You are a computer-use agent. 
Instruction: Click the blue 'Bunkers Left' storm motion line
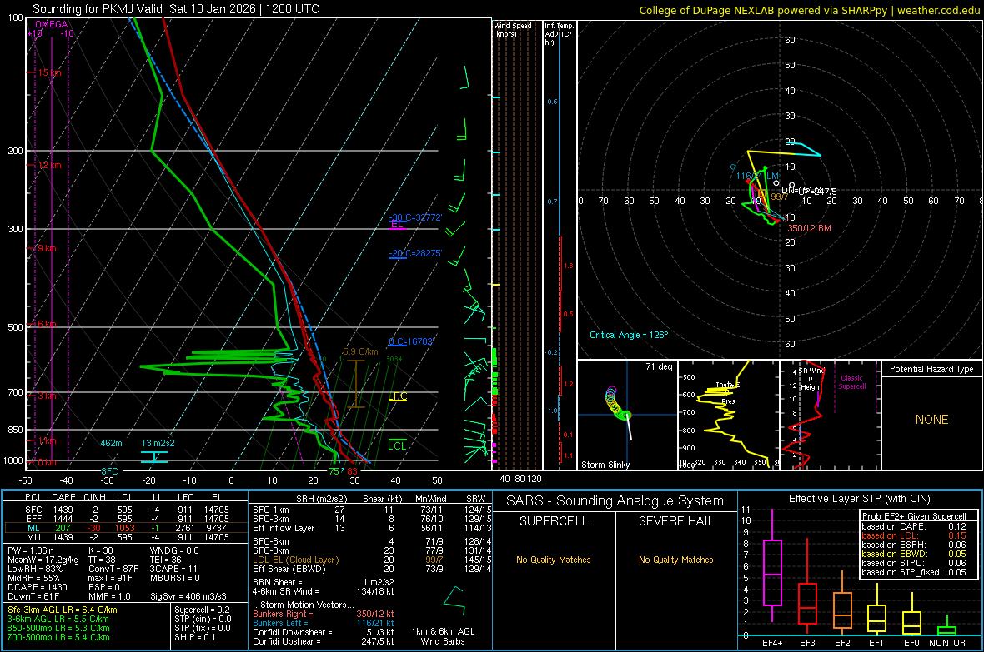coord(324,623)
